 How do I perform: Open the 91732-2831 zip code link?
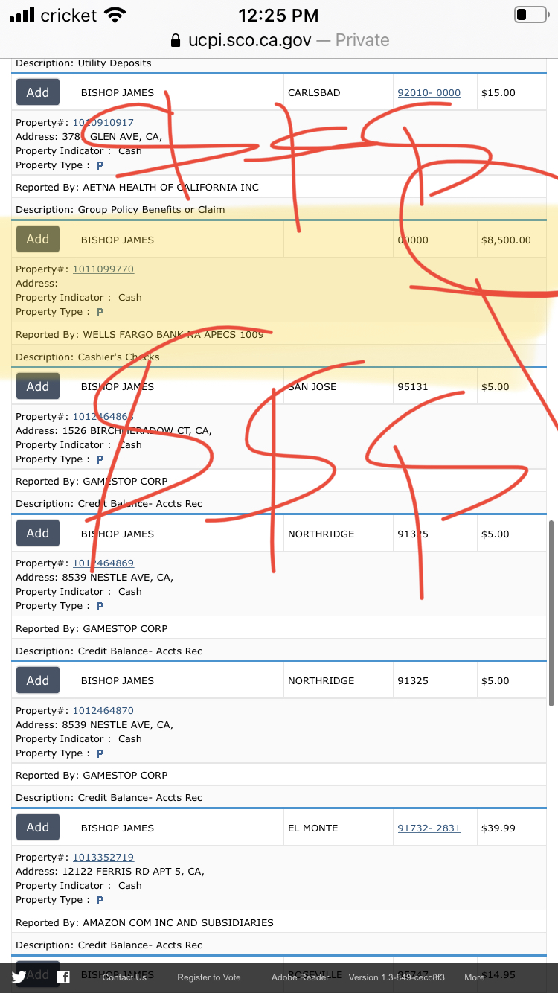(x=429, y=828)
